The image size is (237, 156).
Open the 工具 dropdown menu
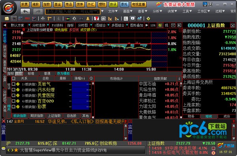coord(187,11)
